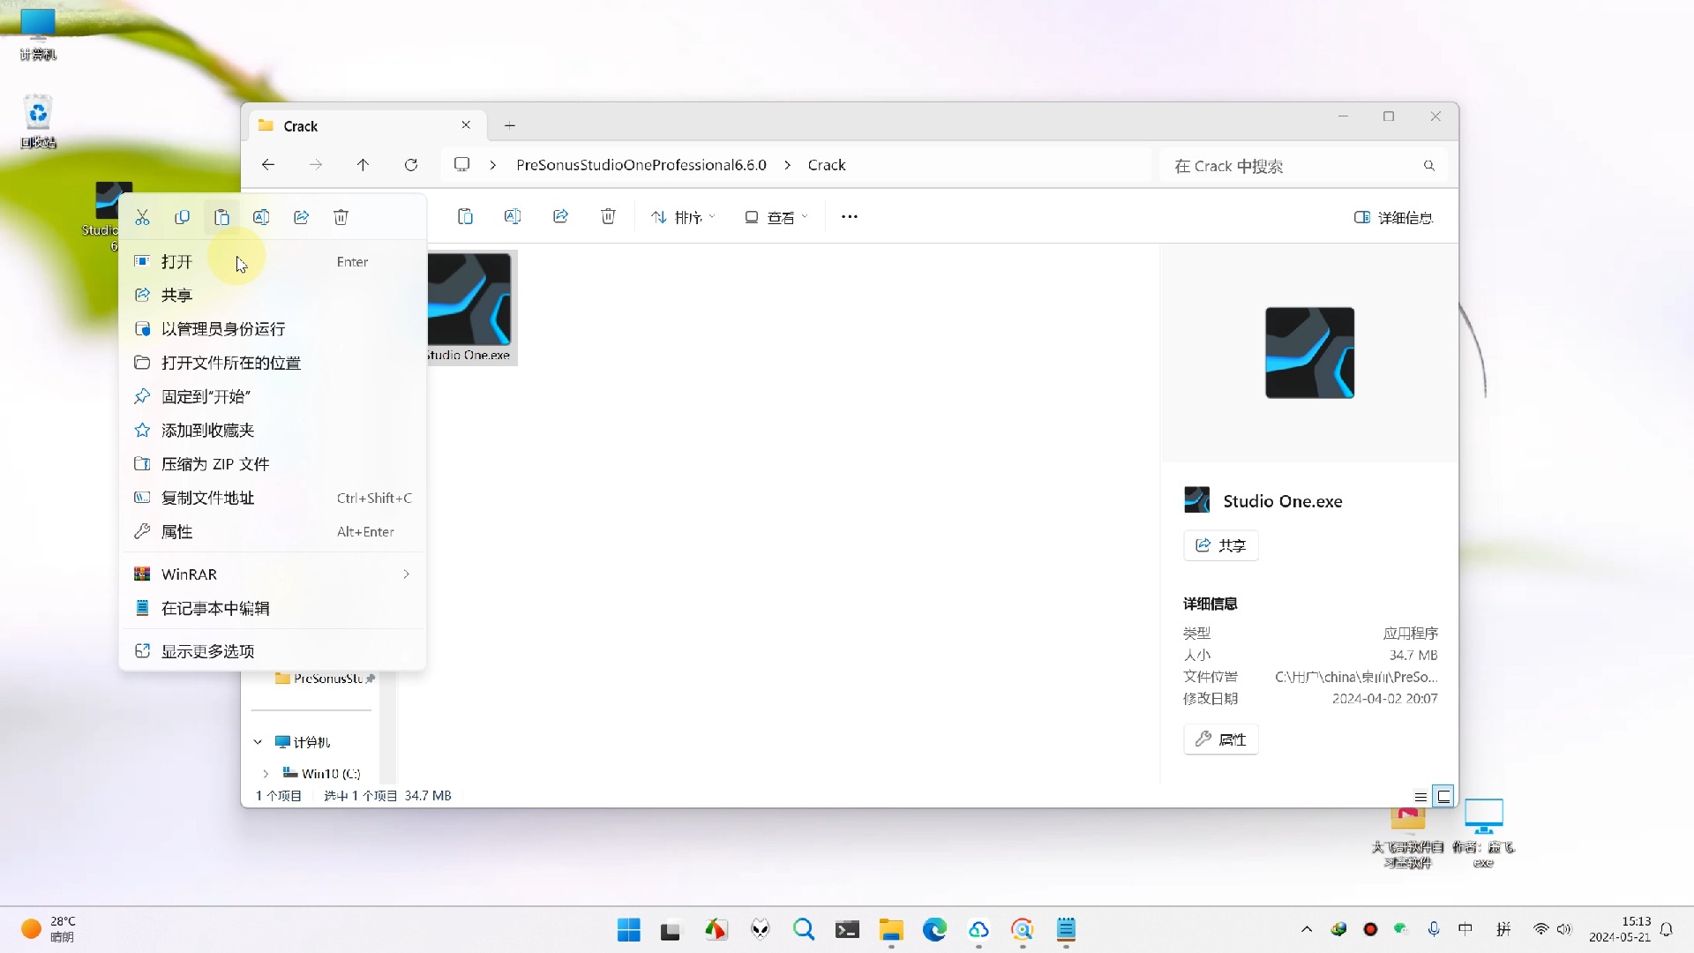Click the rename toolbar icon
The image size is (1694, 953).
[x=512, y=216]
